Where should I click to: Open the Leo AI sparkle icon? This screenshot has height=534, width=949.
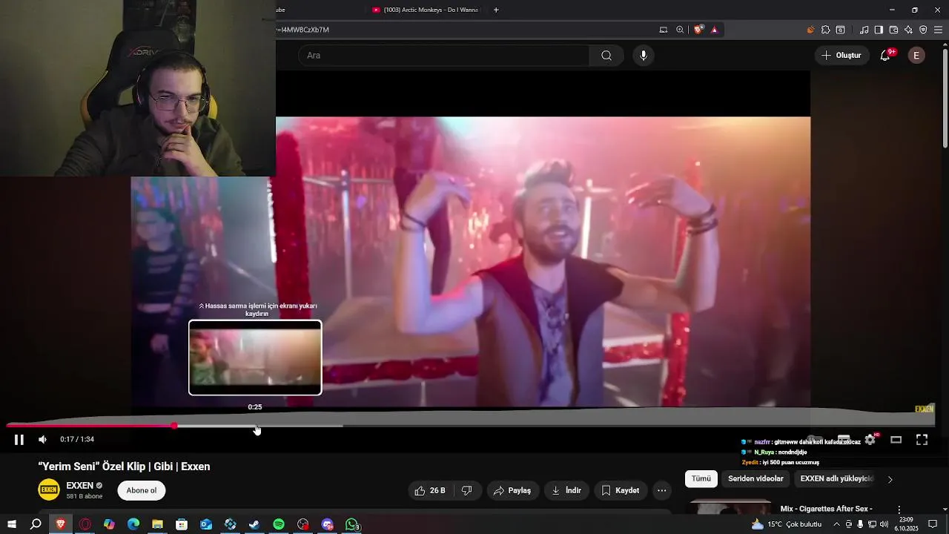[908, 30]
